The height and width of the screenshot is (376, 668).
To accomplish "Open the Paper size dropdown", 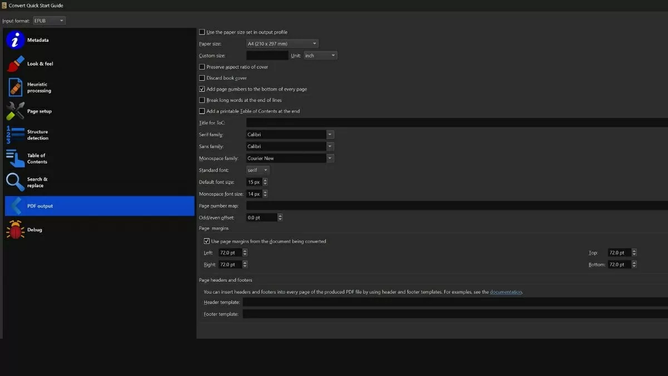I will pos(282,43).
